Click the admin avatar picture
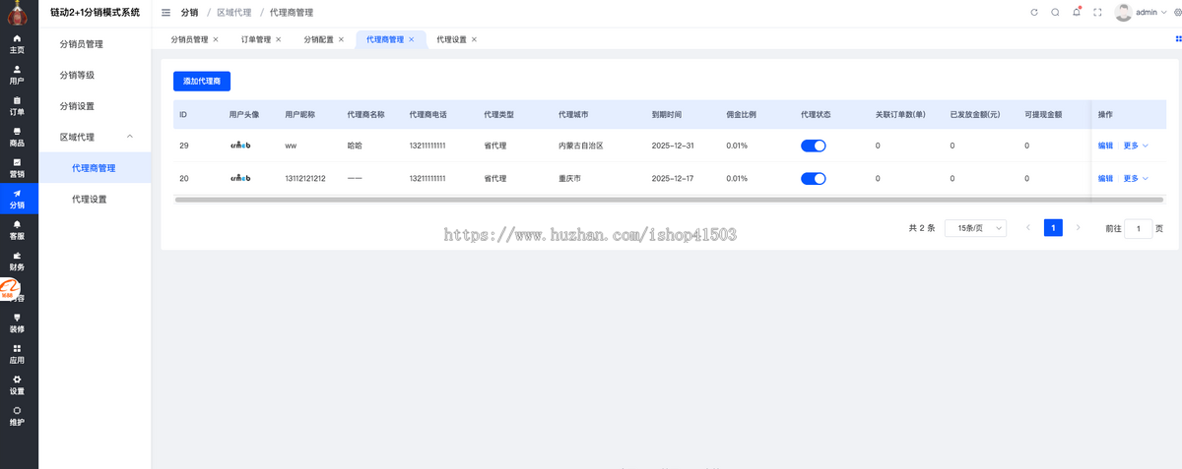The image size is (1182, 469). point(1123,13)
